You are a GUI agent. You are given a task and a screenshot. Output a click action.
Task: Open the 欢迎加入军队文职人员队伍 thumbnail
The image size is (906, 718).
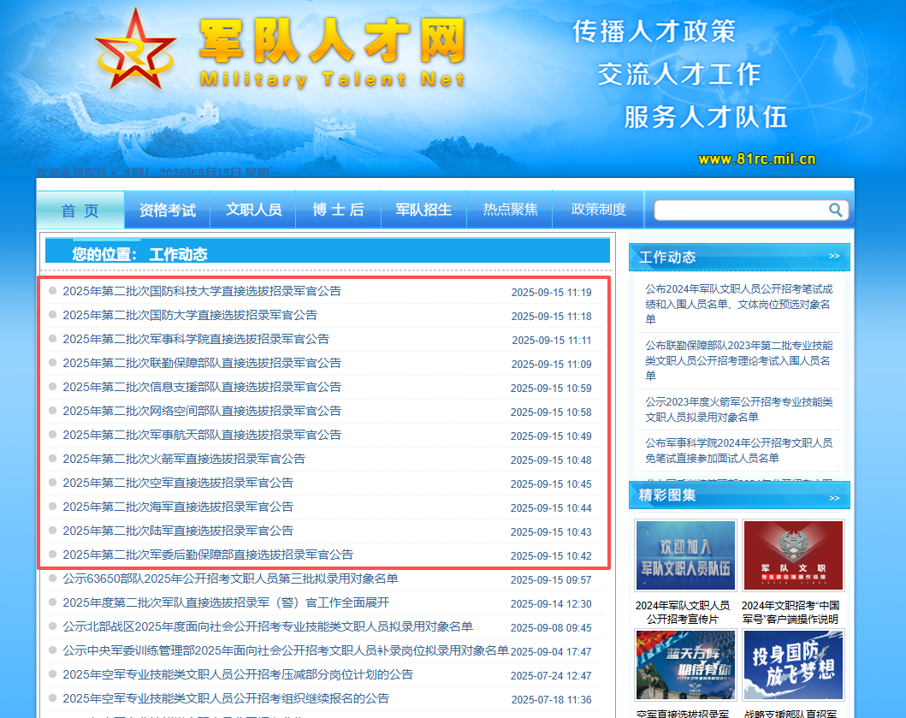click(685, 555)
